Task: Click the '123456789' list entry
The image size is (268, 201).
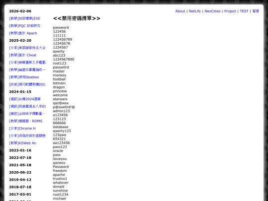Action: [x=63, y=40]
